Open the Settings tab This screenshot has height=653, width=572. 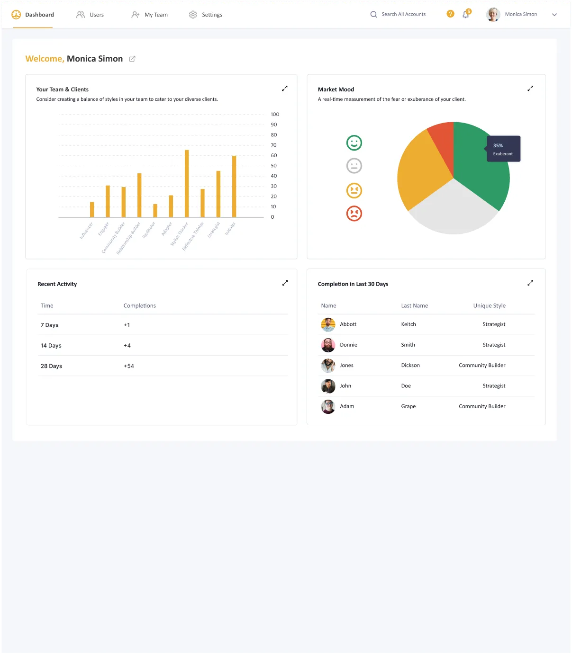tap(206, 15)
